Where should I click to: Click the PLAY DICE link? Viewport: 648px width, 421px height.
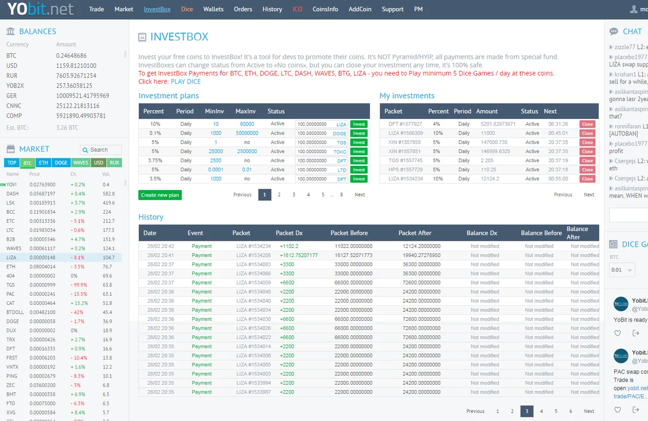186,81
